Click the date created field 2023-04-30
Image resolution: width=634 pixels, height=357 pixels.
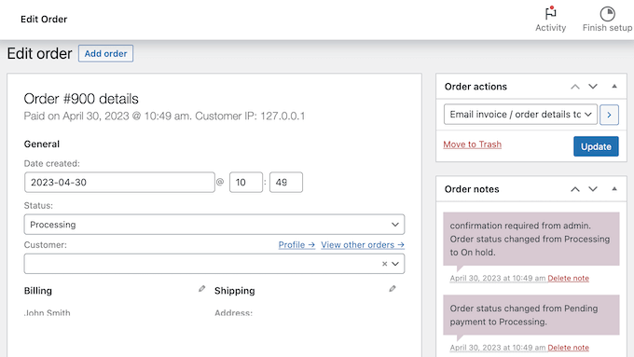point(119,183)
